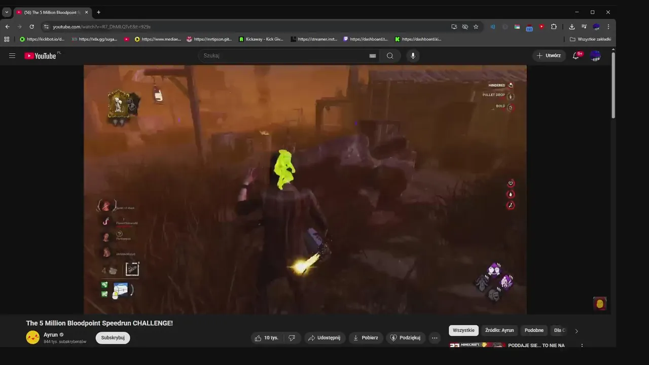Dislike the video with thumbs down

coord(292,338)
